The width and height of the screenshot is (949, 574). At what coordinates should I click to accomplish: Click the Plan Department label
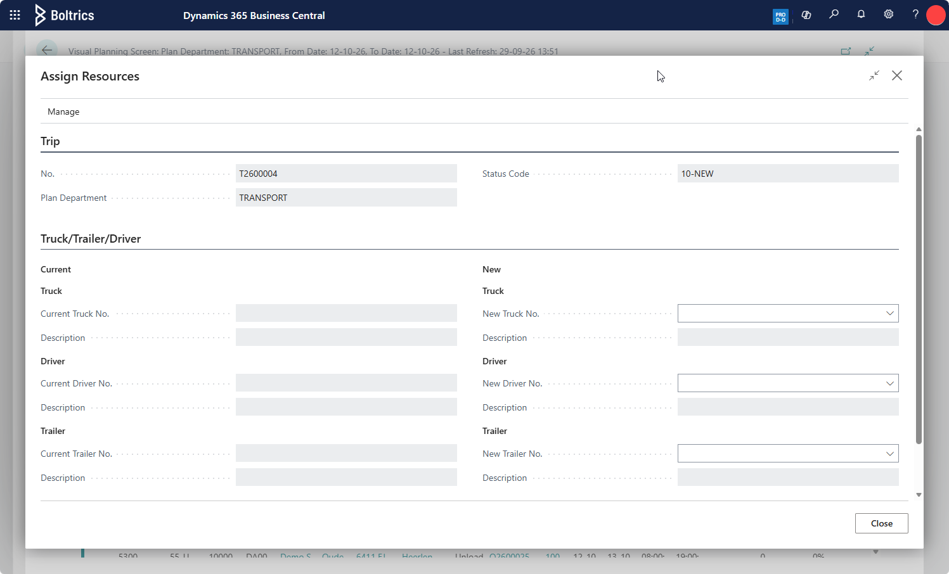(74, 198)
